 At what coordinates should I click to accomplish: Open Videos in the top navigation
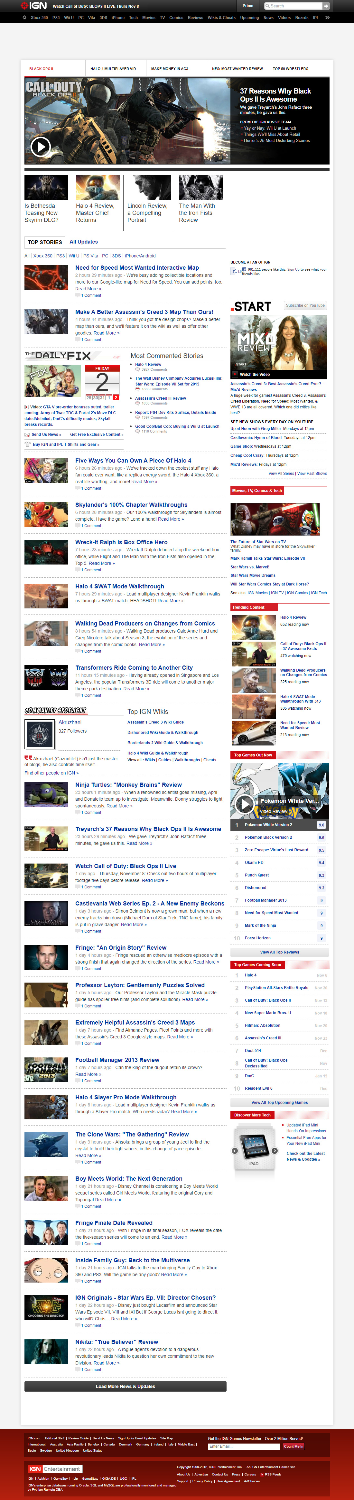284,17
